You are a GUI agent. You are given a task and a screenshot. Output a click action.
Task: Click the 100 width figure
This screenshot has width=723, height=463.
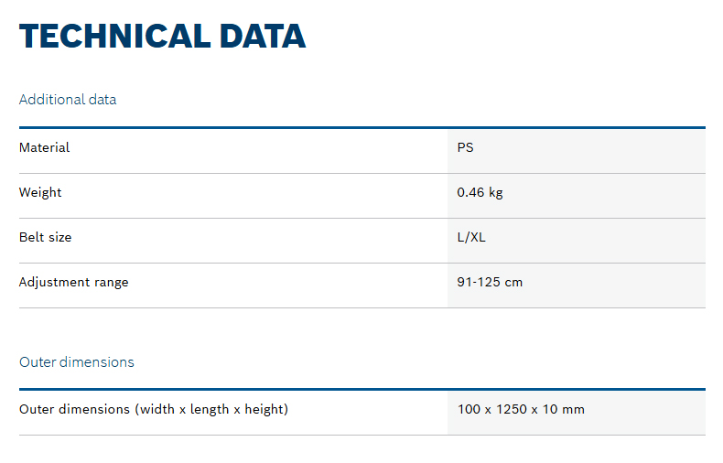tap(468, 409)
